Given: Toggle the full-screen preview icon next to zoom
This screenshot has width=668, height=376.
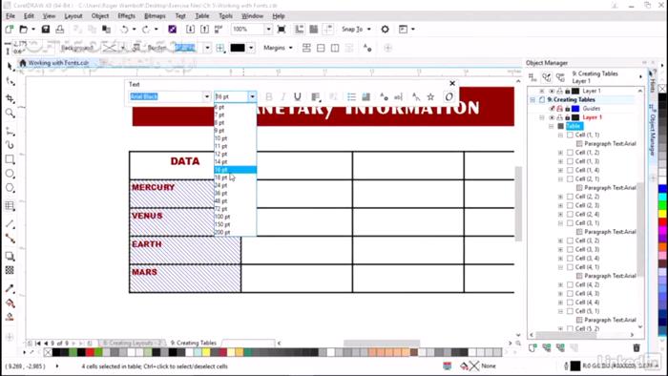Looking at the screenshot, I should tap(282, 30).
